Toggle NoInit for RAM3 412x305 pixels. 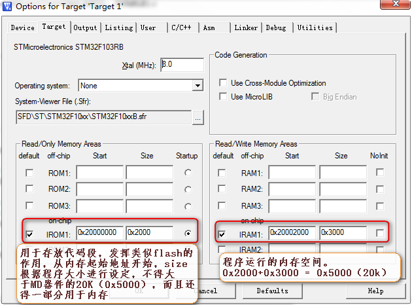(x=380, y=206)
